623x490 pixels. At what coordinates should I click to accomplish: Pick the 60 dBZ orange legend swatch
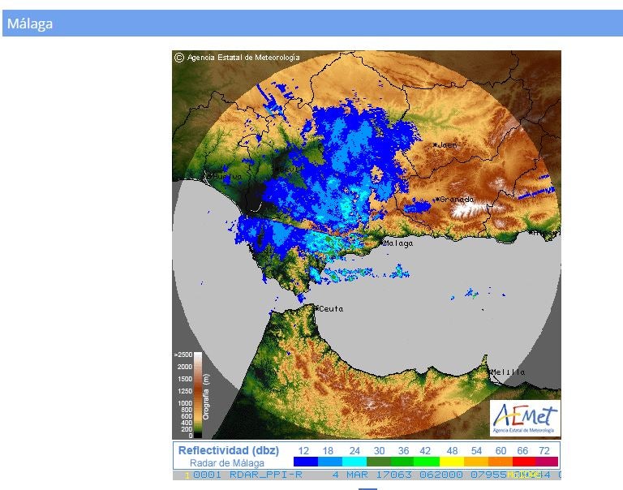(501, 462)
